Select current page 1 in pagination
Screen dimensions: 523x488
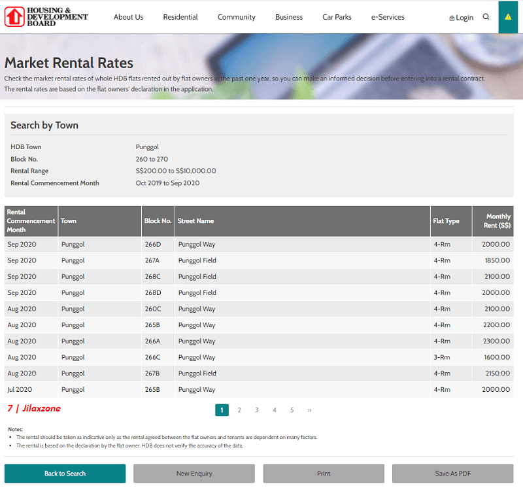[222, 410]
